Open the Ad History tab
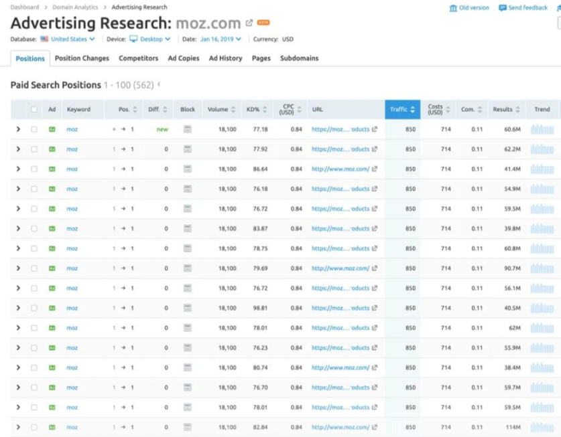Image resolution: width=561 pixels, height=437 pixels. point(225,58)
